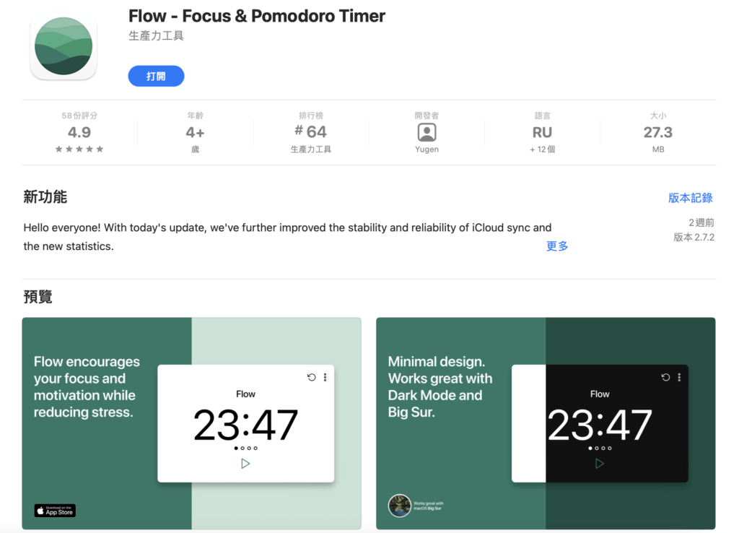View the 4.9 star rating section
Image resolution: width=739 pixels, height=533 pixels.
tap(79, 134)
